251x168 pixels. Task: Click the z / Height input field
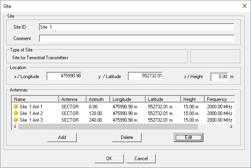tap(219, 77)
